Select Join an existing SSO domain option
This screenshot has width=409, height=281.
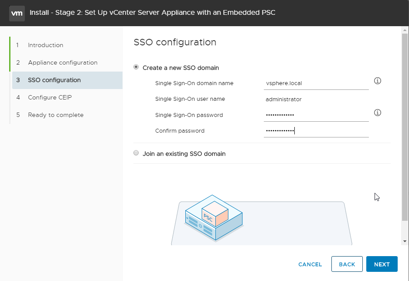click(136, 153)
